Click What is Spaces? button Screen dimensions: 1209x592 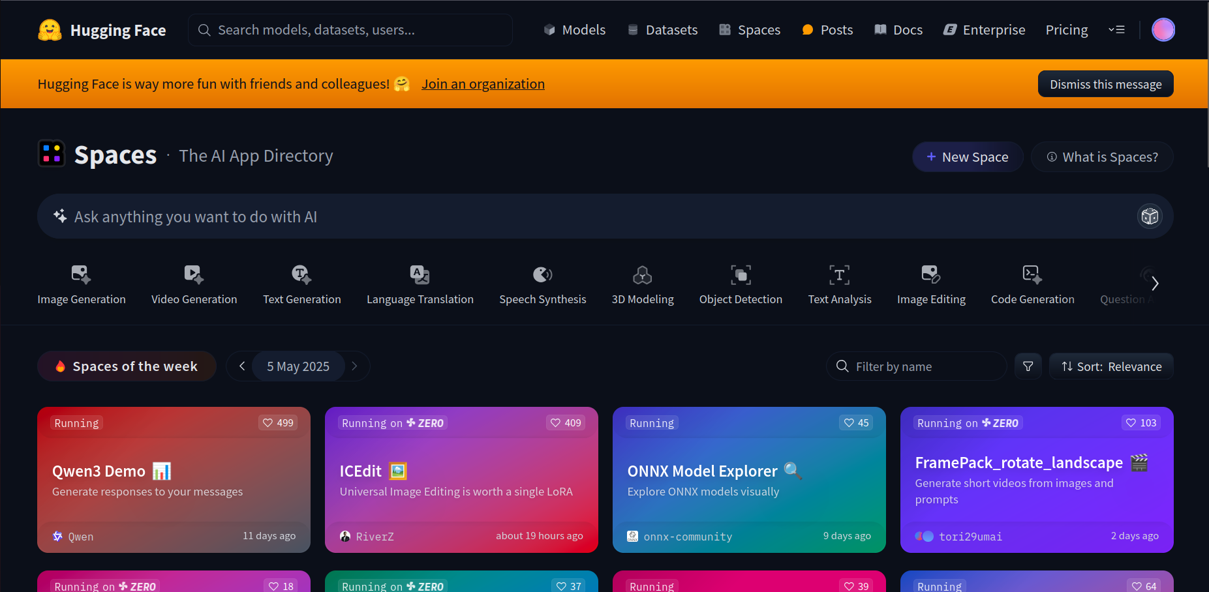point(1102,157)
